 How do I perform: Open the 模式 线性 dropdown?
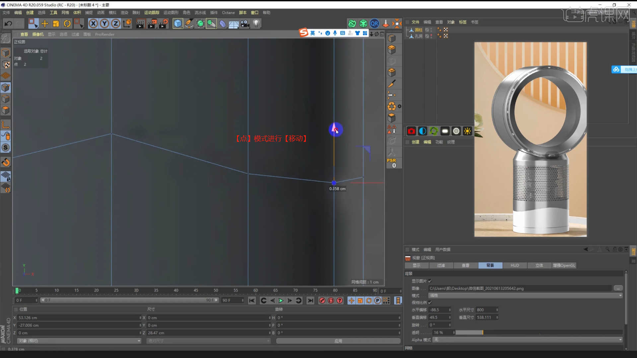pos(526,296)
